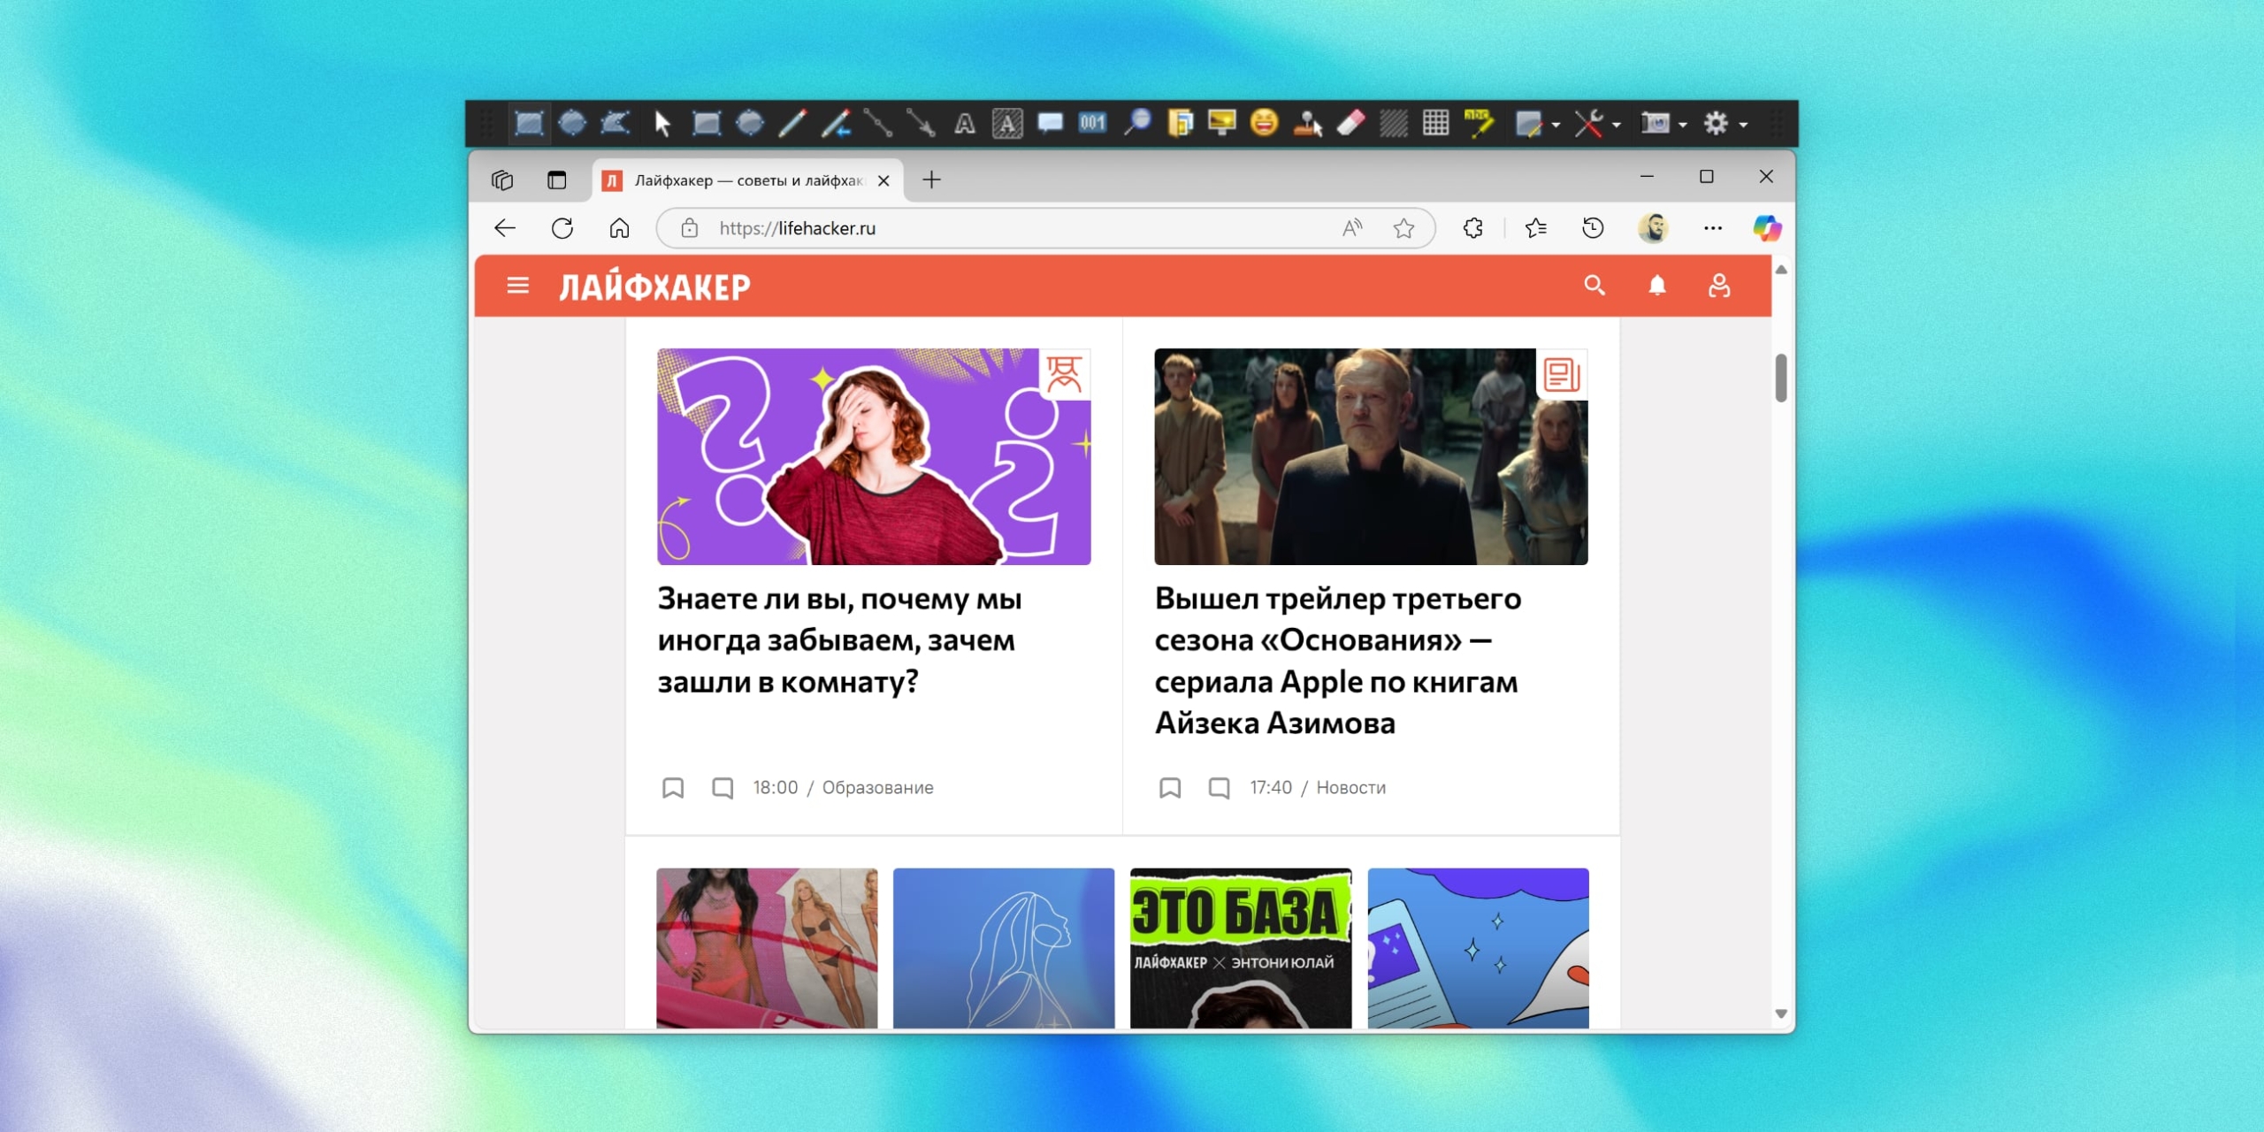2264x1132 pixels.
Task: Select the text with background tool
Action: click(x=1007, y=123)
